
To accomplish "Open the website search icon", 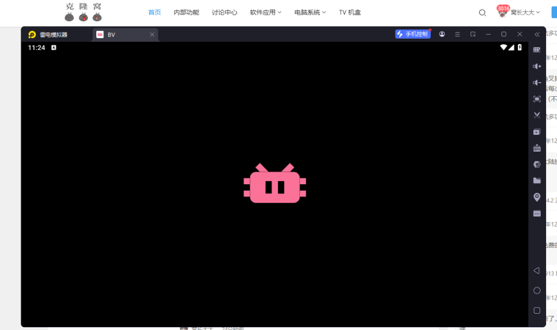I will click(482, 13).
